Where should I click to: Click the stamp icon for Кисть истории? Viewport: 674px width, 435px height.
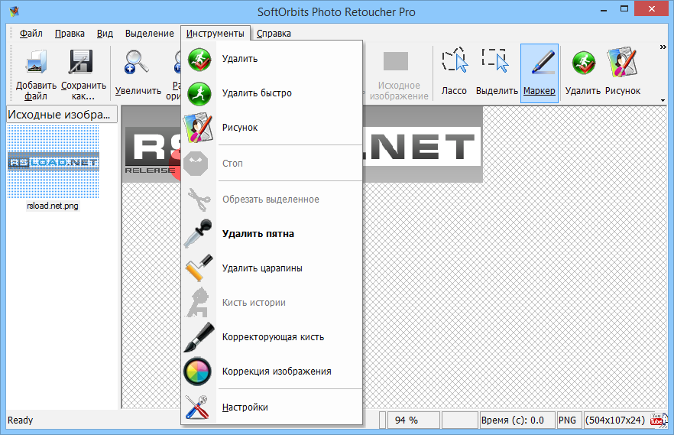pyautogui.click(x=197, y=302)
